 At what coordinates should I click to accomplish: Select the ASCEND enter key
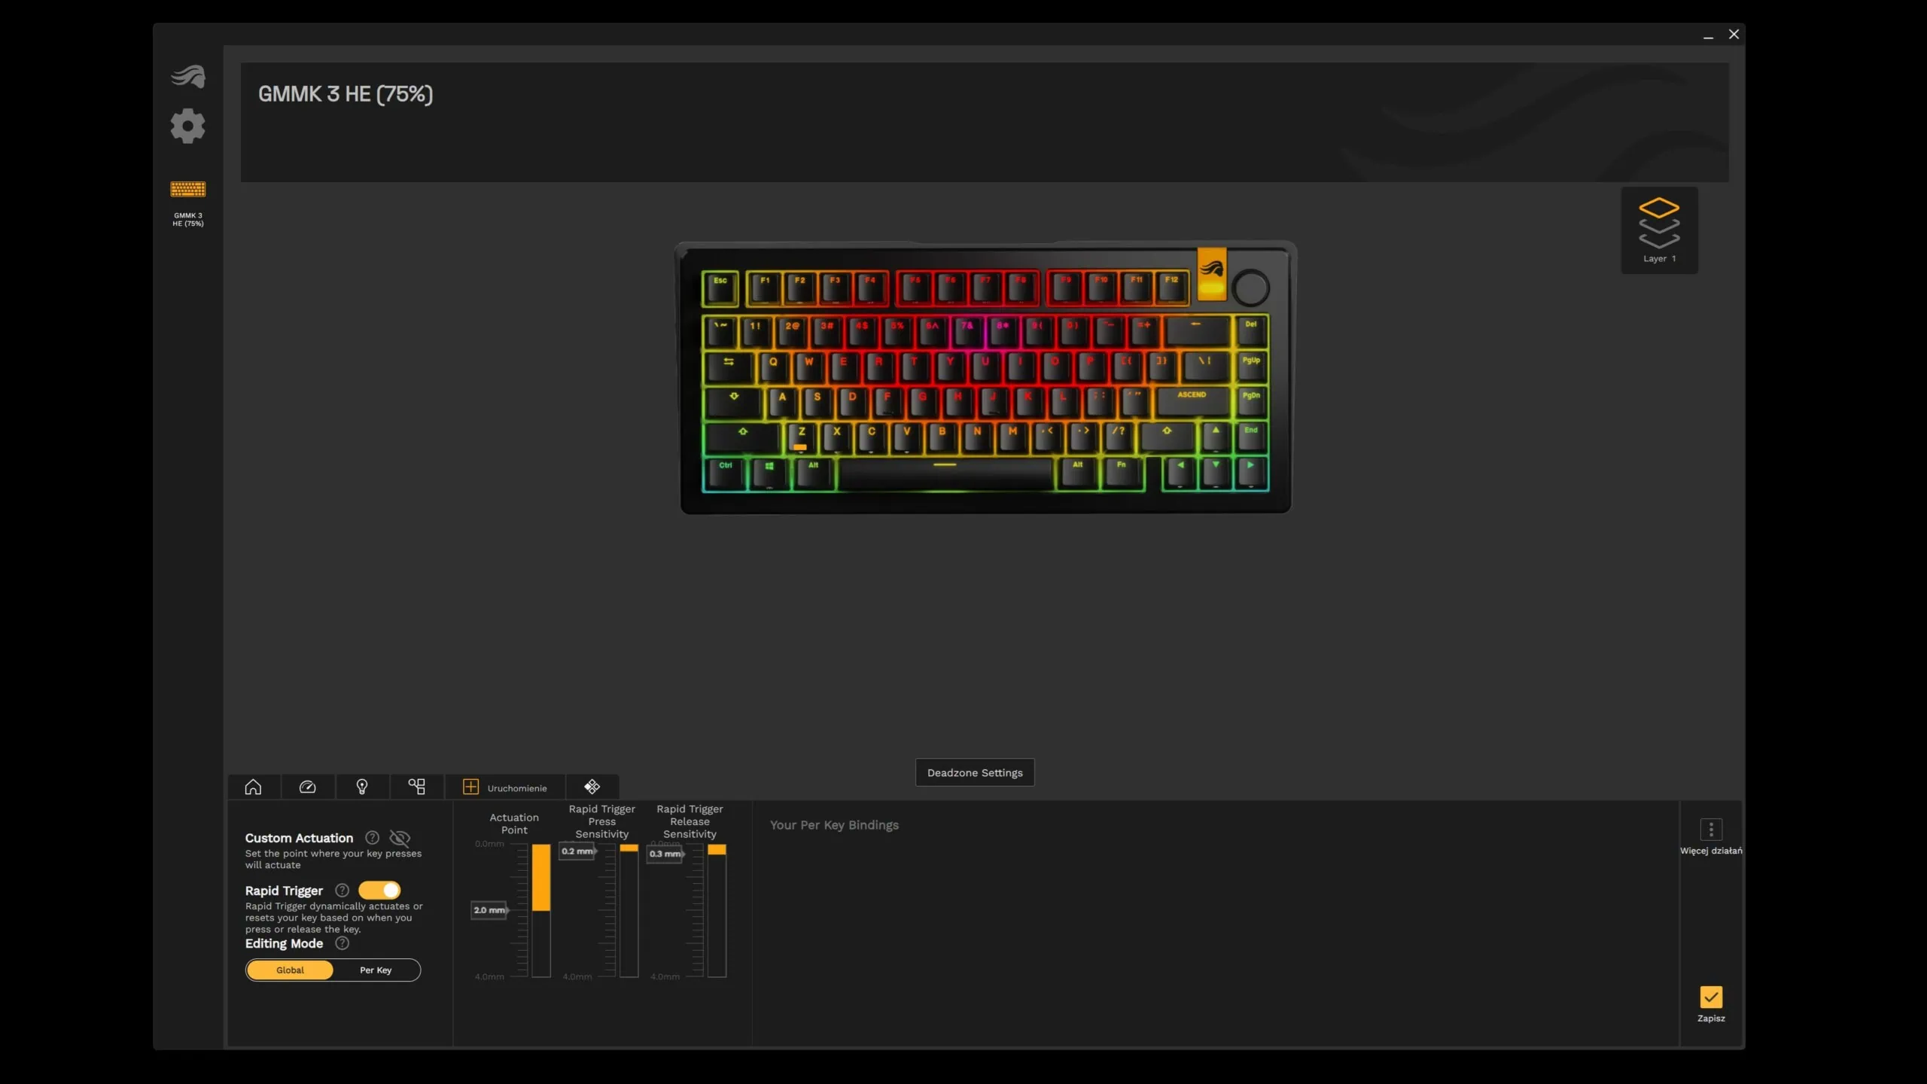click(1192, 402)
